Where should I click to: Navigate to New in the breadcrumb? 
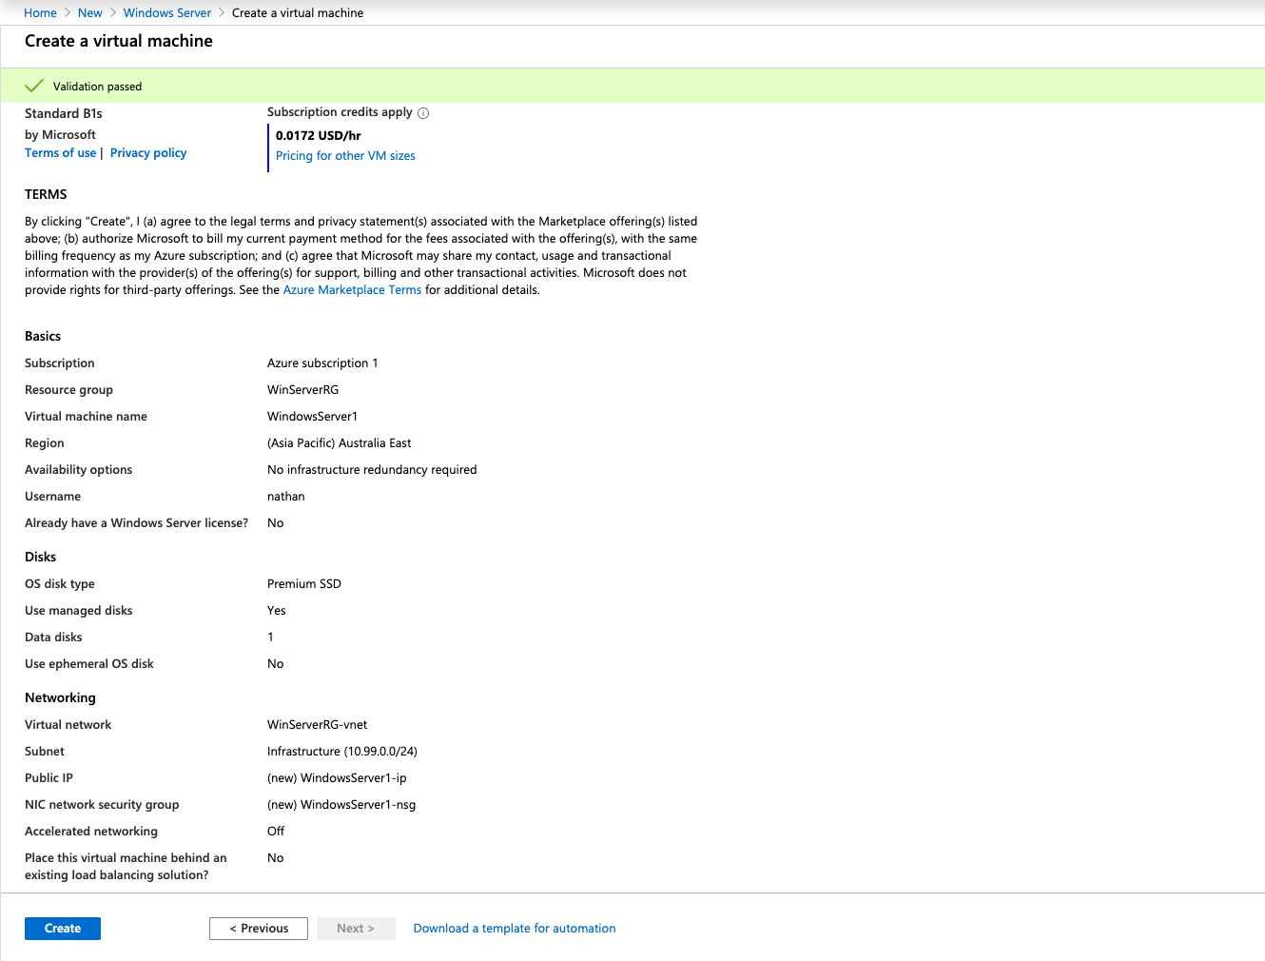[x=90, y=13]
